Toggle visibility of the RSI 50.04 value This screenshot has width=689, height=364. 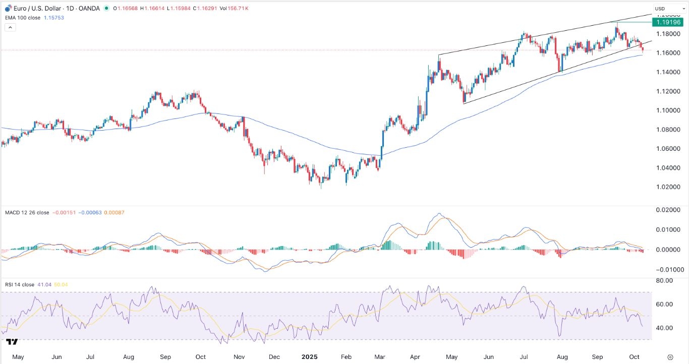[60, 285]
